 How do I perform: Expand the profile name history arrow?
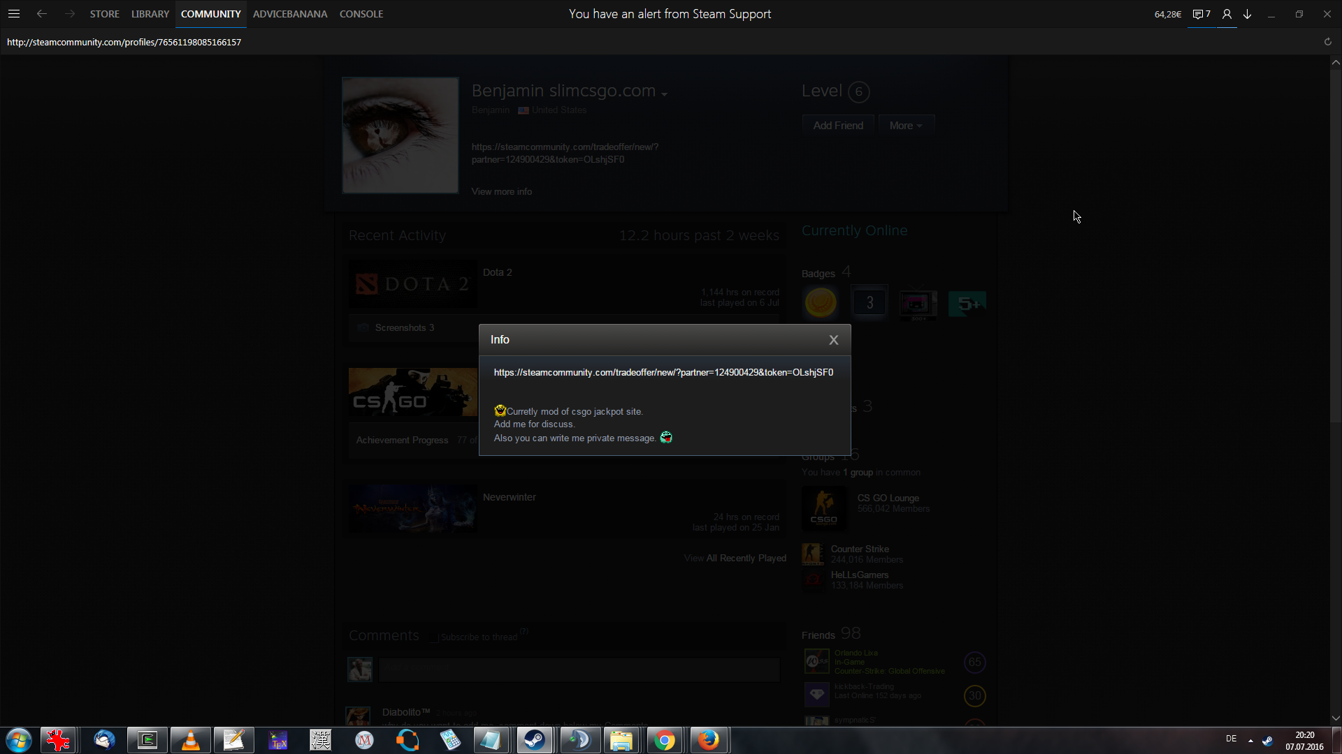click(x=664, y=94)
